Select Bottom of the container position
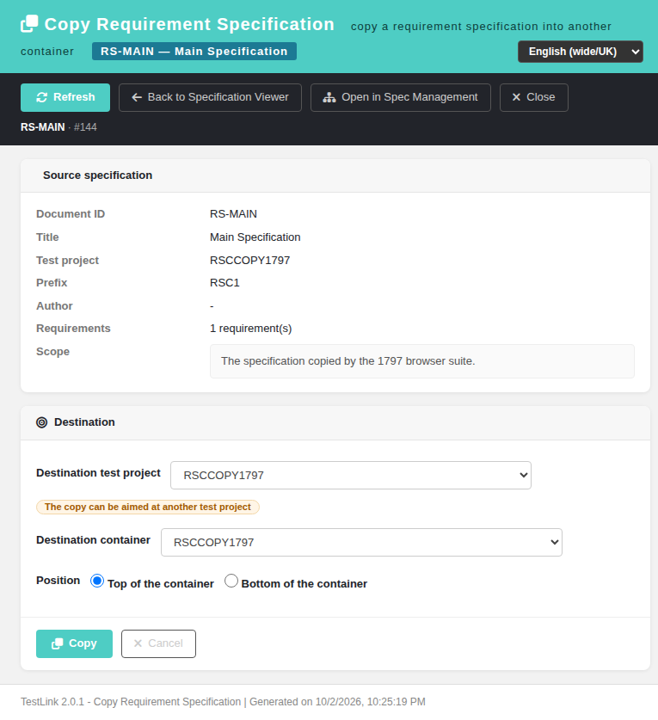 (x=231, y=581)
